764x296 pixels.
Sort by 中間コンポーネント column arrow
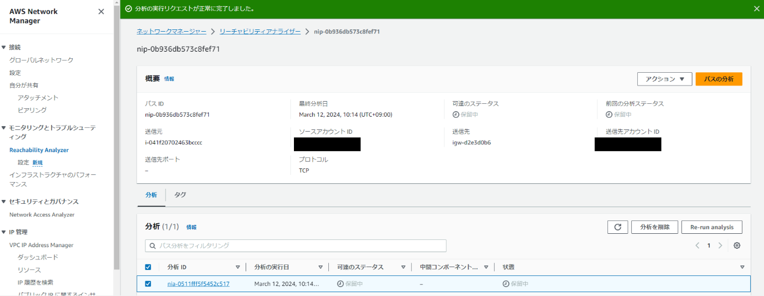click(x=486, y=267)
